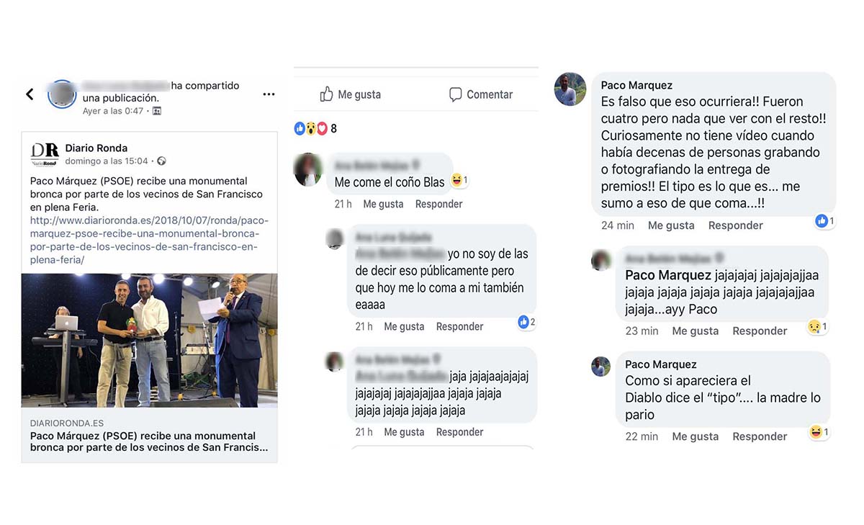
Task: Like Paco Marquez's 'Es falso' comment
Action: [670, 225]
